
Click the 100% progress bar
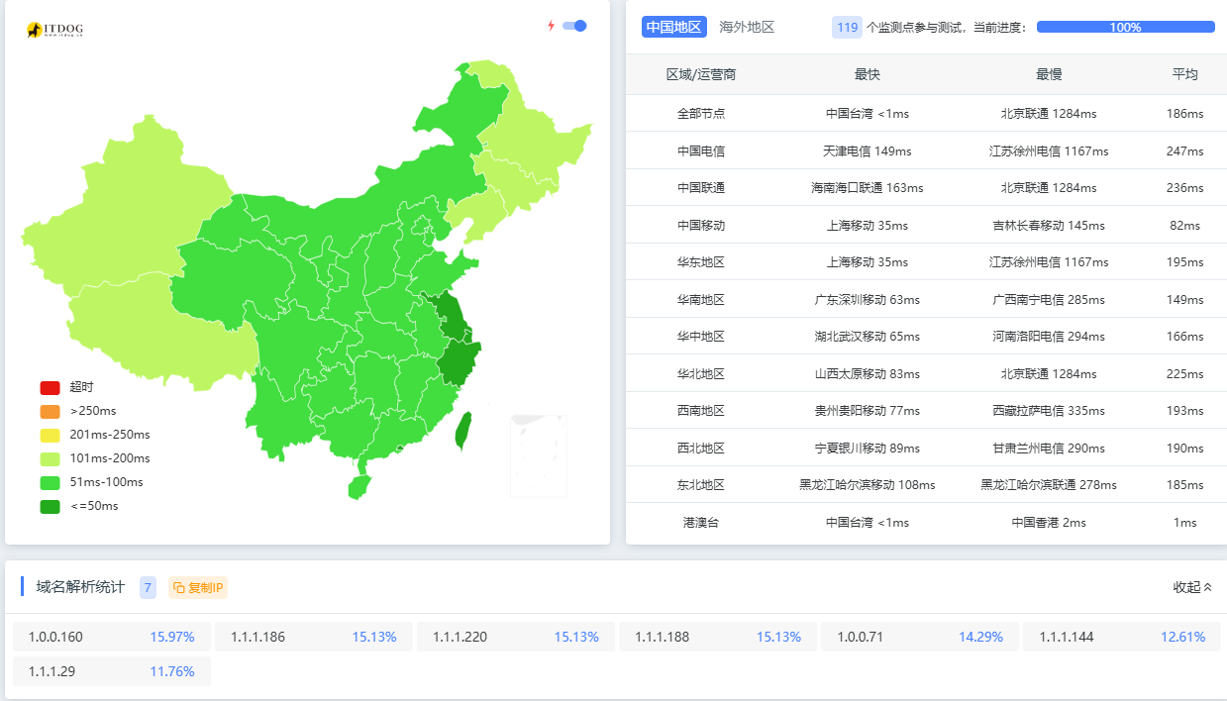[x=1125, y=27]
